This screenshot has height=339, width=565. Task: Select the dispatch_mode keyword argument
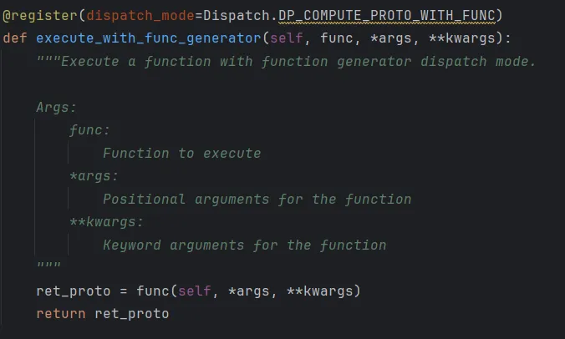coord(140,16)
